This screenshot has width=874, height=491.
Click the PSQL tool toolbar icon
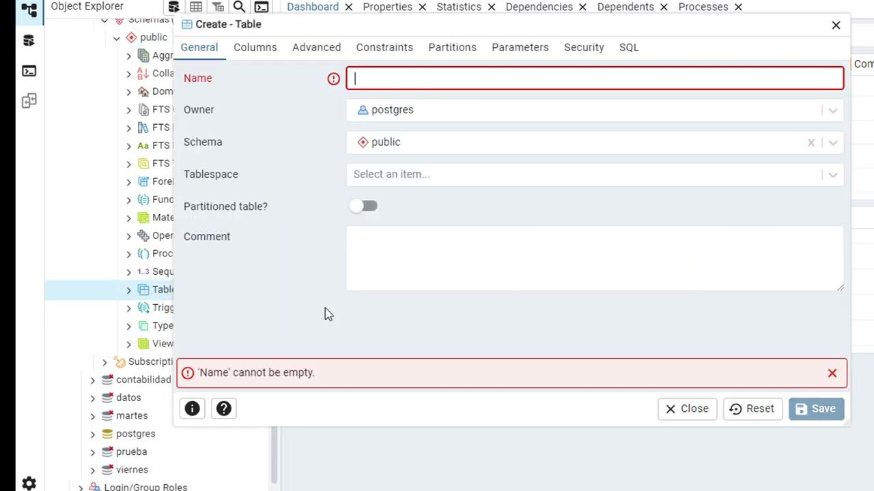point(261,7)
